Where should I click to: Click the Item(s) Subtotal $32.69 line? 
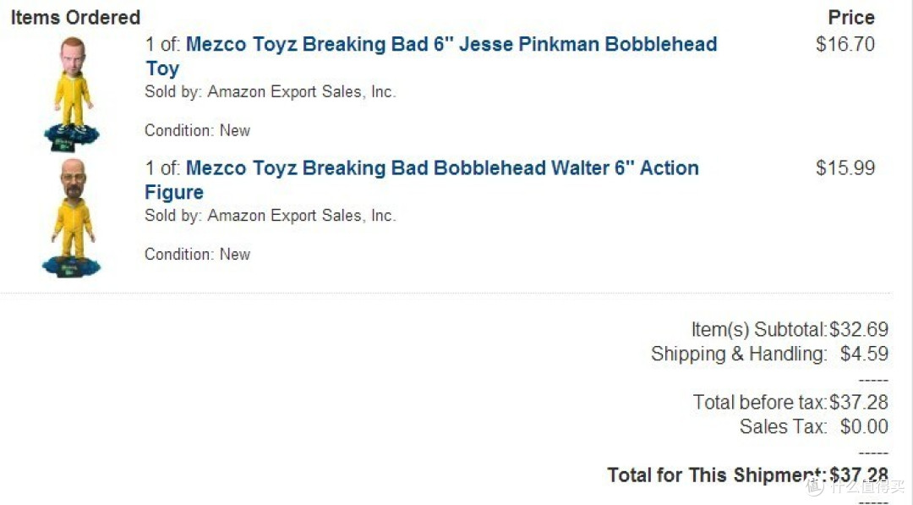tap(790, 330)
